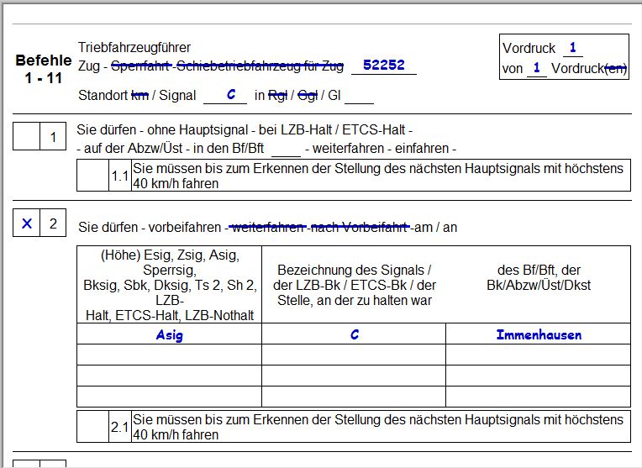Click the 'weiterfahren - einfahren' text in Befehl 1
This screenshot has height=468, width=642.
382,148
